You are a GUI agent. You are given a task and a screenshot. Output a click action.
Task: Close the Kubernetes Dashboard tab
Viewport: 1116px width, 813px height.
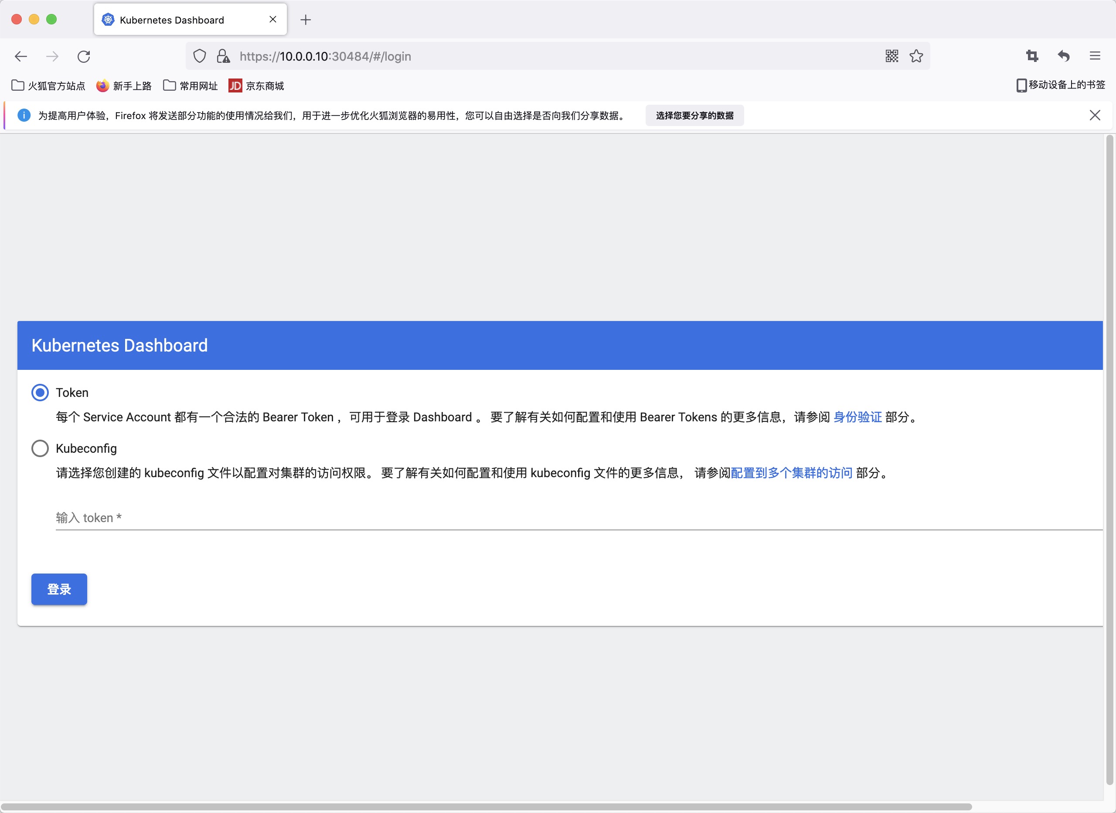pos(273,19)
